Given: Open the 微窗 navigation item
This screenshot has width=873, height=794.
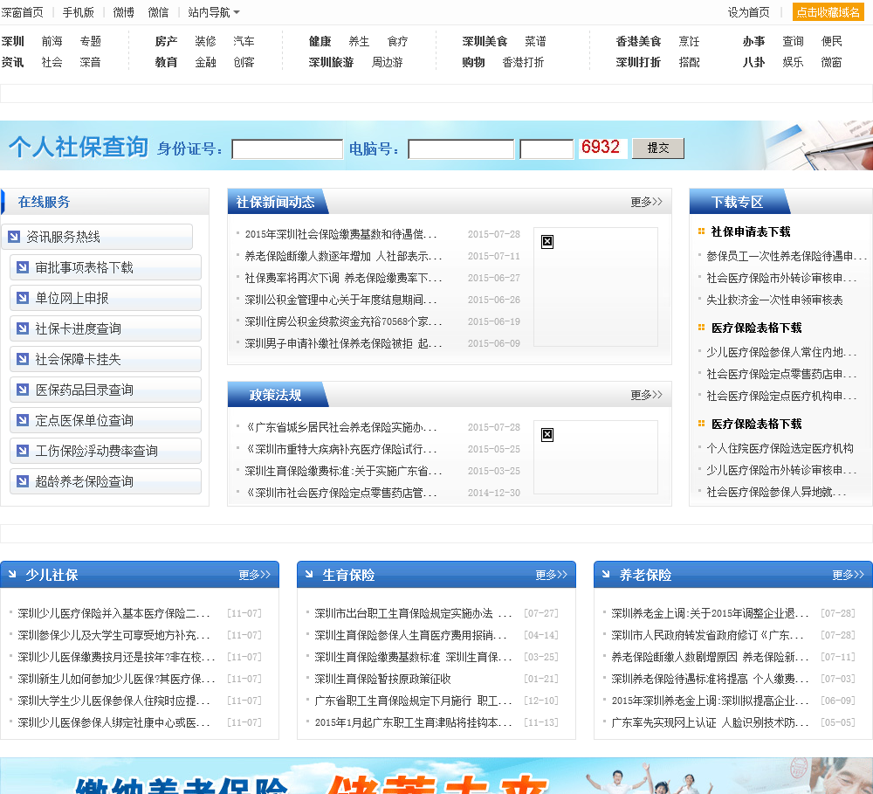Looking at the screenshot, I should (x=831, y=62).
